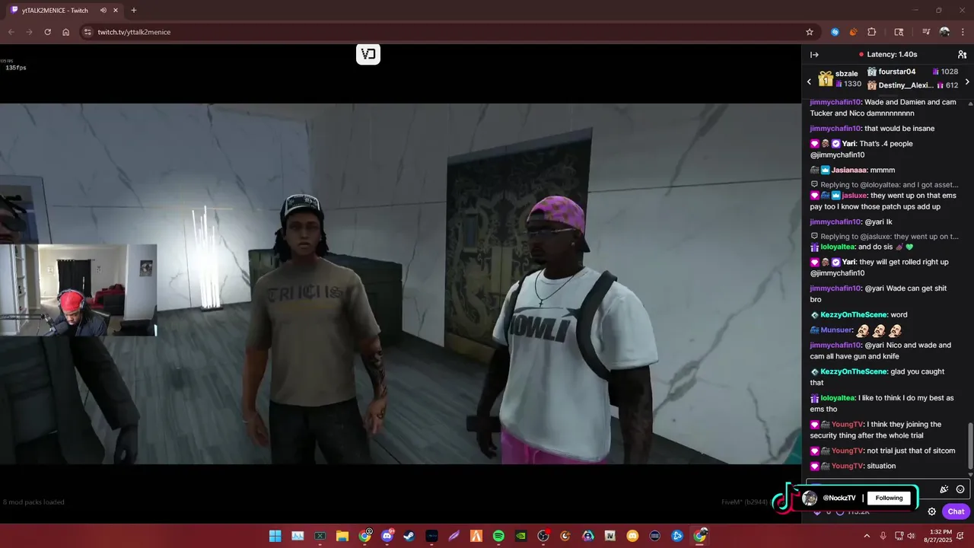
Task: Open the orange extension icon
Action: 853,32
